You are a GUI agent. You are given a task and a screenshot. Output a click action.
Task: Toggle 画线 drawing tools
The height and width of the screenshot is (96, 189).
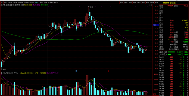[x=139, y=2]
